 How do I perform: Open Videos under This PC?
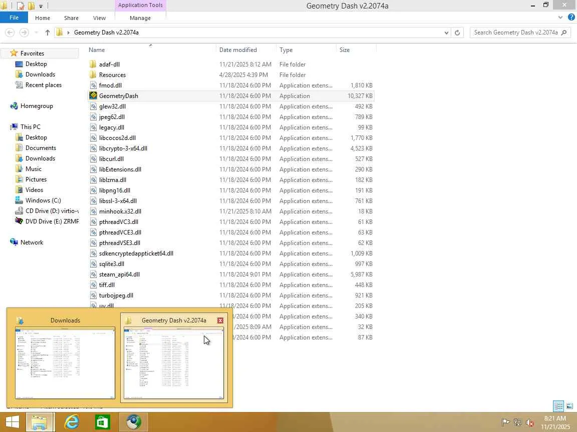click(34, 189)
